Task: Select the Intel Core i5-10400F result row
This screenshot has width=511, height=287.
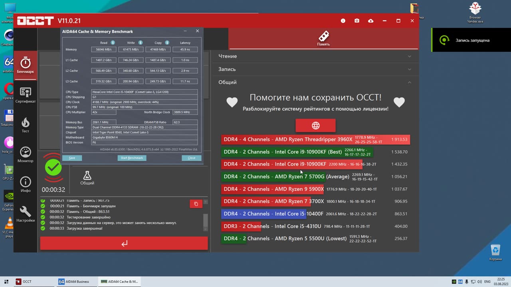Action: [315, 214]
